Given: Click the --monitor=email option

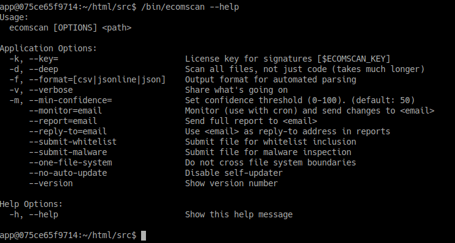Looking at the screenshot, I should [65, 111].
